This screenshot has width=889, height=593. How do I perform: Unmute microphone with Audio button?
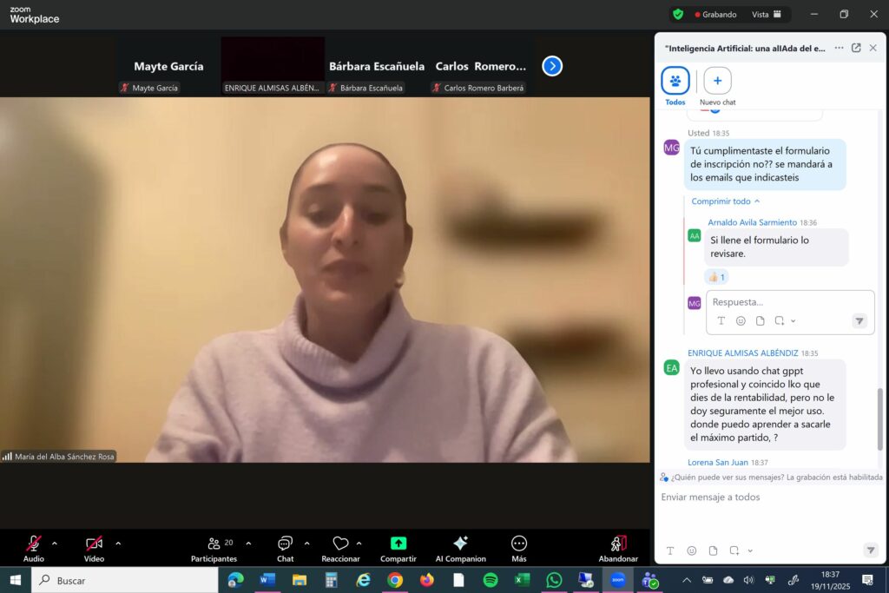coord(34,544)
